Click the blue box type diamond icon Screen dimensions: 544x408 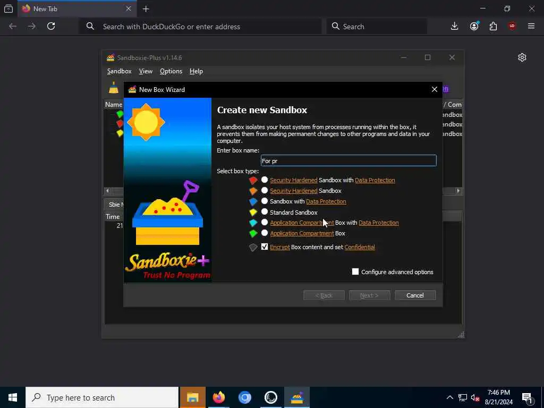(x=253, y=201)
